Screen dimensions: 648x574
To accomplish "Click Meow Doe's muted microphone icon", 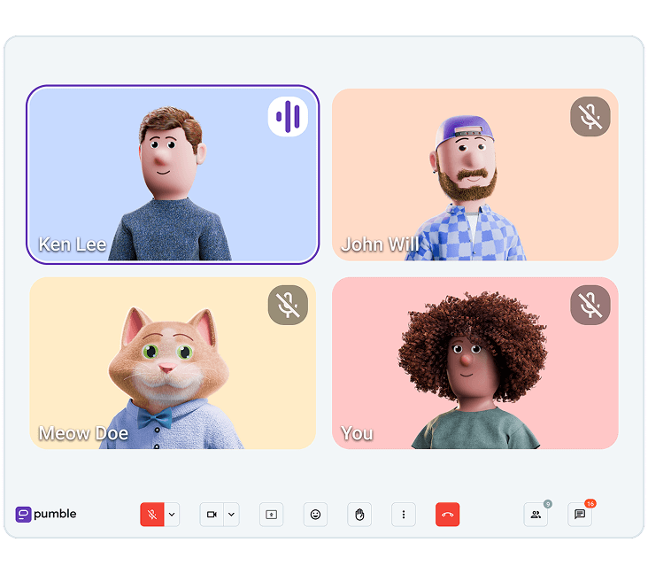I will point(288,305).
